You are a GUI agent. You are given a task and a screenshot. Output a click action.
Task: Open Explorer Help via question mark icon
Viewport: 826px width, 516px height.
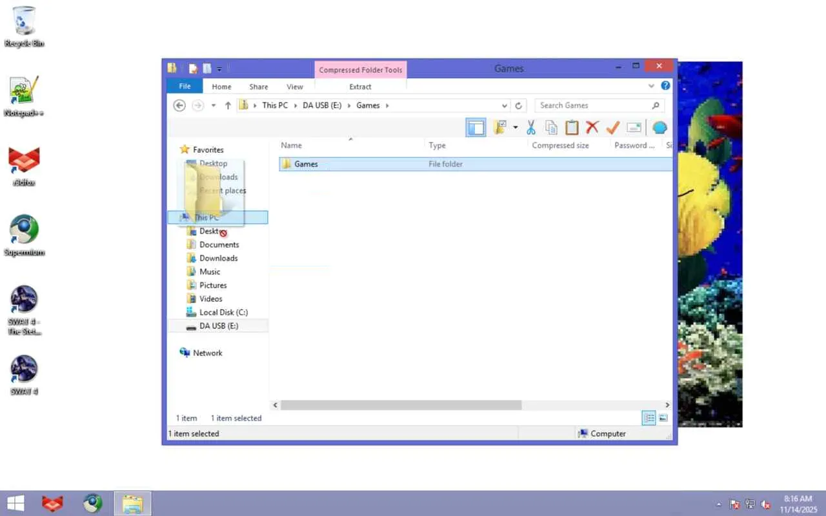coord(665,86)
